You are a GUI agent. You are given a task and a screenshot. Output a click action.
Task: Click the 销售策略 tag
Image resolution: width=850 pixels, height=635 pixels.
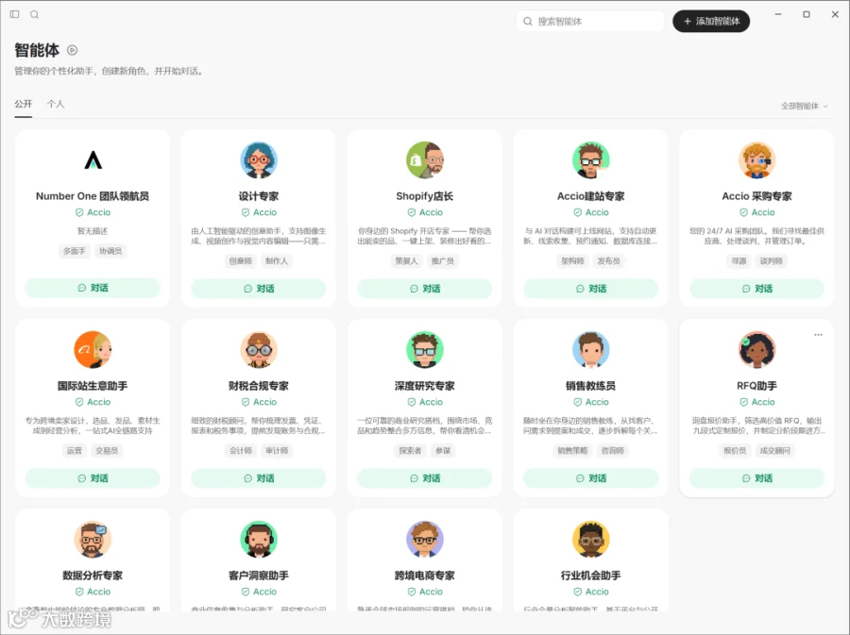(572, 450)
